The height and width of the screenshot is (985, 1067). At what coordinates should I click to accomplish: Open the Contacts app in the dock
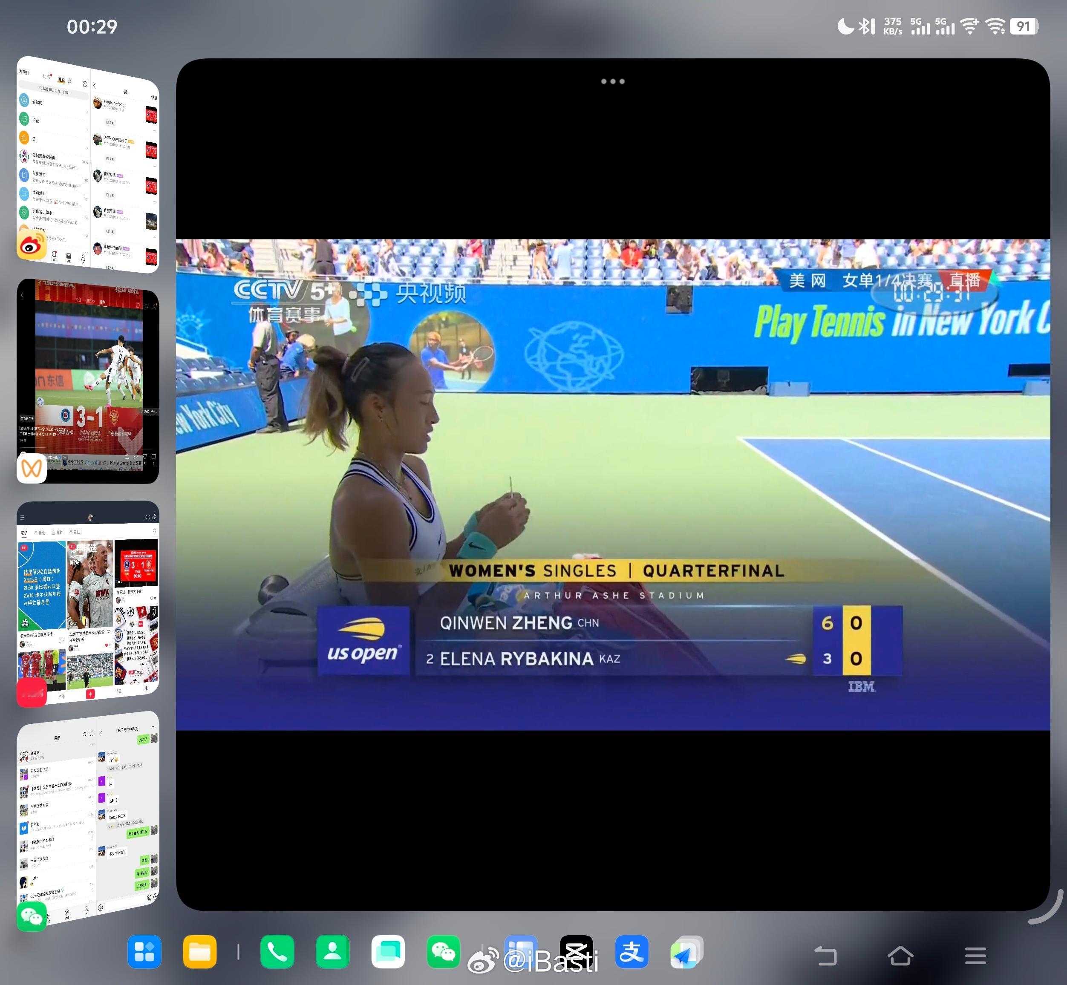pyautogui.click(x=332, y=951)
